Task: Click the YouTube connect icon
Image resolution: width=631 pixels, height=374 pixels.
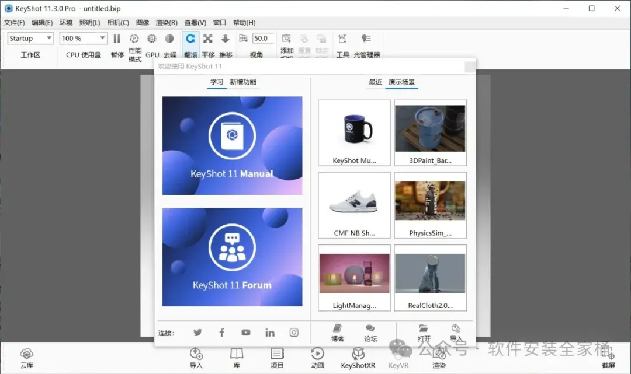Action: point(246,333)
